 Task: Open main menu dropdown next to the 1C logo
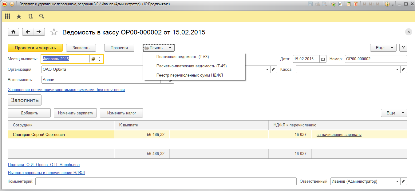point(12,4)
